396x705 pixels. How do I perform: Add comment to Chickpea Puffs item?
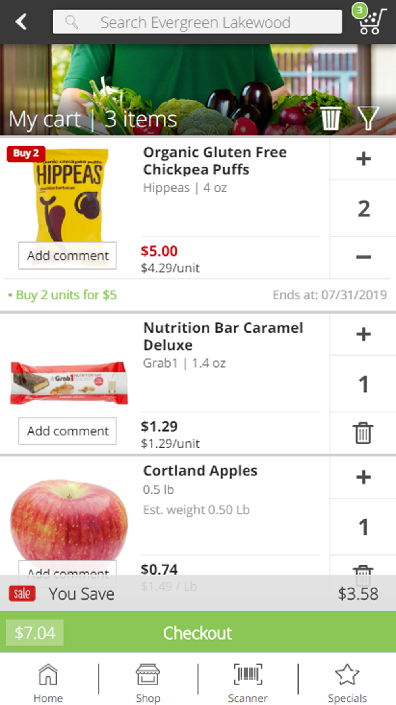68,256
